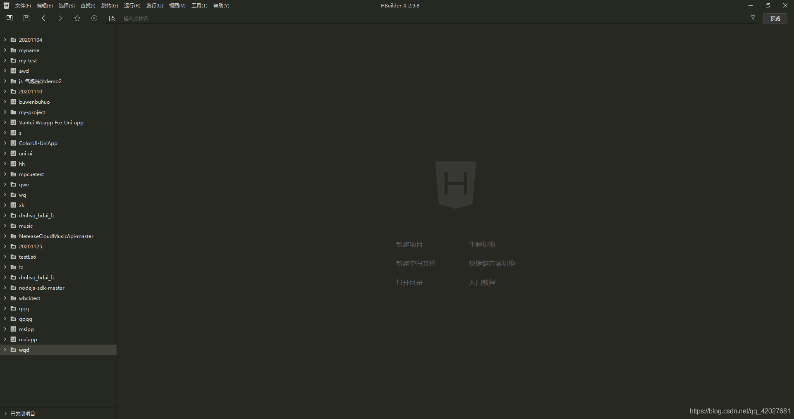794x419 pixels.
Task: Click the icon beside Vantui Weapp For Uni-app
Action: (13, 122)
